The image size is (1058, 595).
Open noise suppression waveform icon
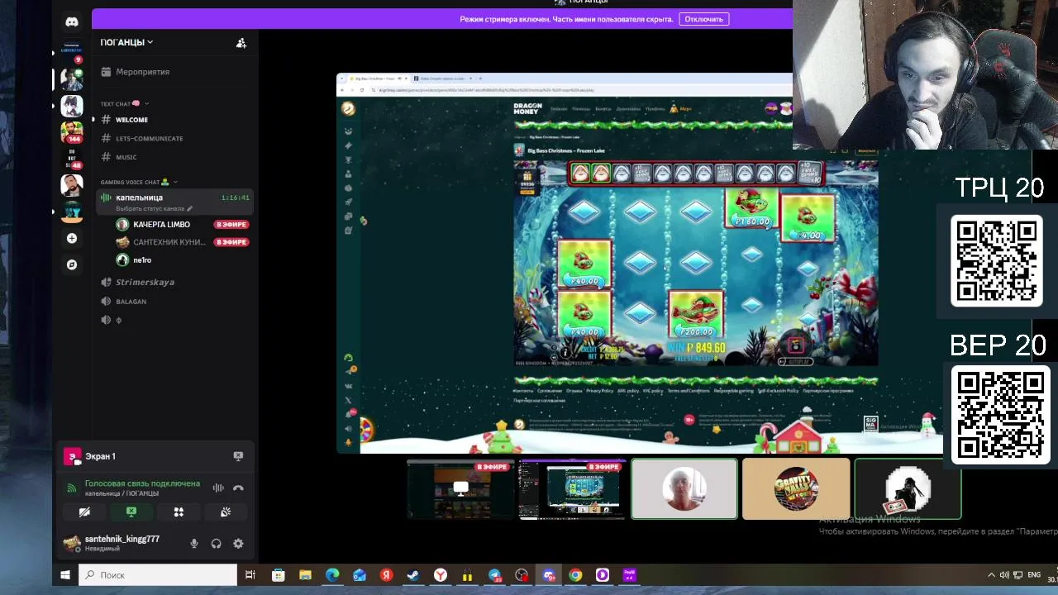click(218, 488)
